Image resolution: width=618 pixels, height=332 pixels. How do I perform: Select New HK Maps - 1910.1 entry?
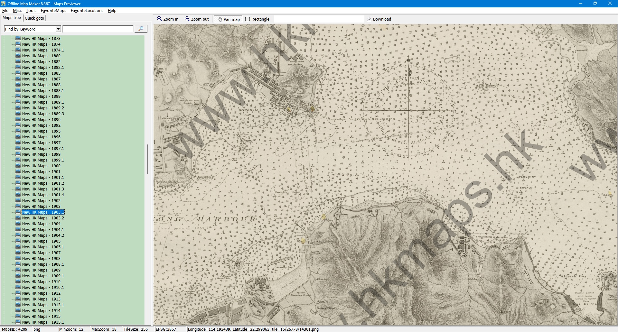pos(43,288)
